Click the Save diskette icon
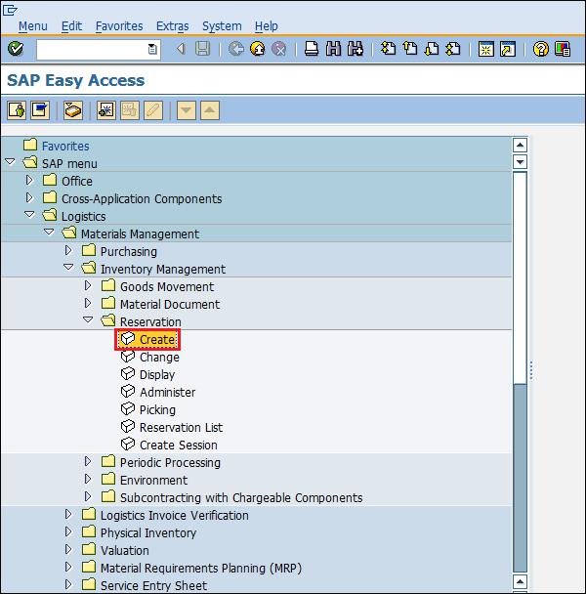586x594 pixels. tap(202, 49)
